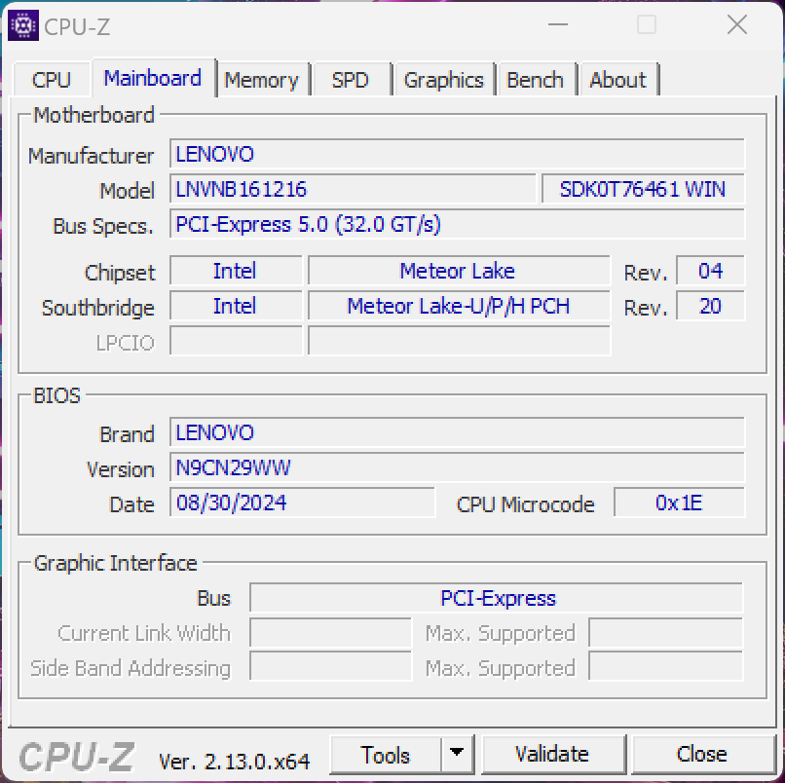The image size is (785, 783).
Task: Click the BIOS Brand LENOVO field
Action: click(x=457, y=432)
